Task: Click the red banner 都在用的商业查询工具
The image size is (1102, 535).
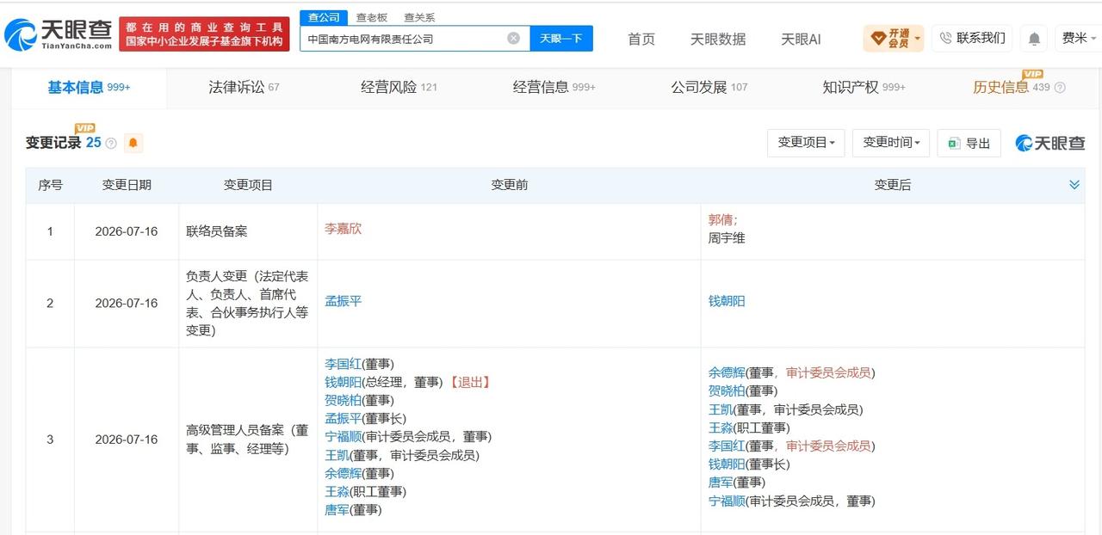Action: click(204, 34)
